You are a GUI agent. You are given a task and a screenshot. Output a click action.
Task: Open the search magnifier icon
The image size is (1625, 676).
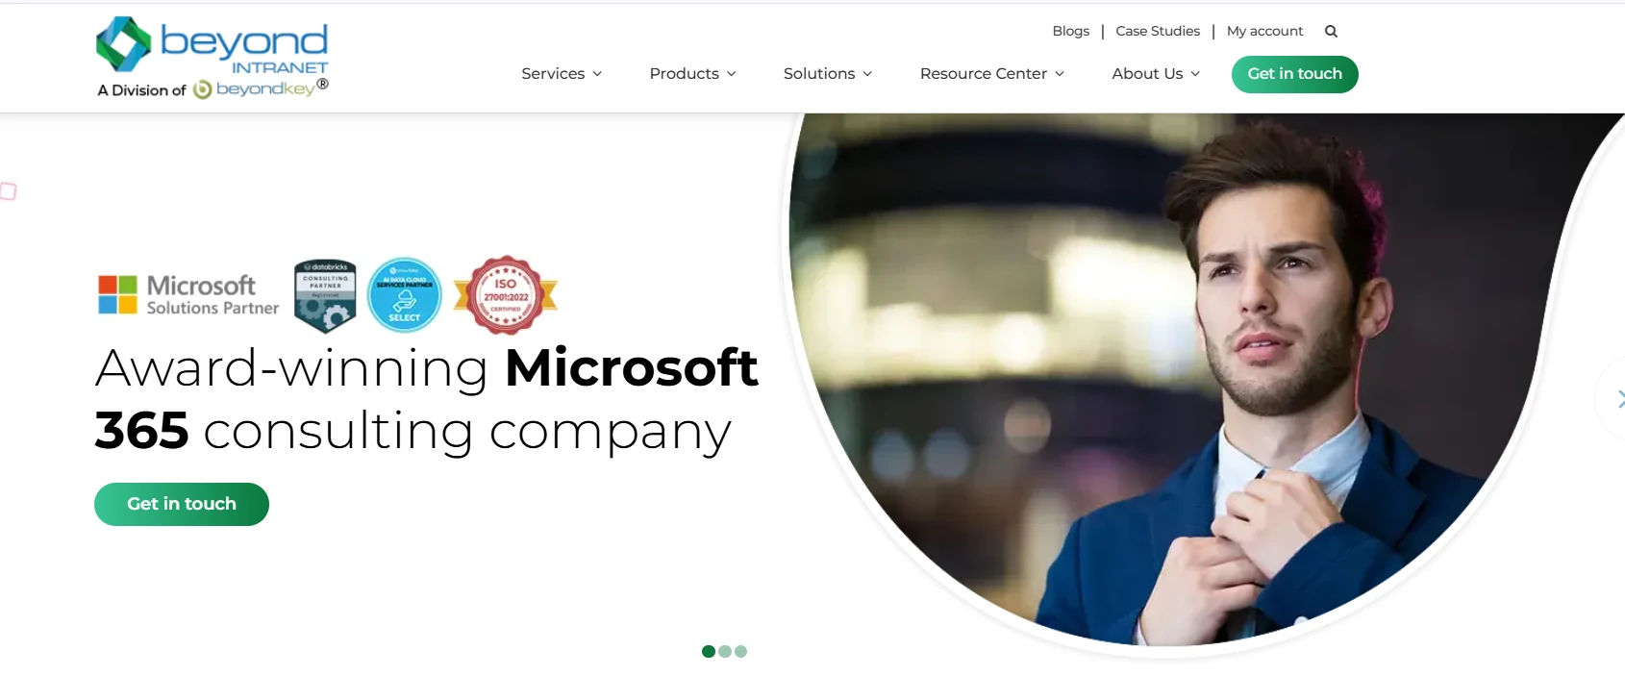point(1331,32)
